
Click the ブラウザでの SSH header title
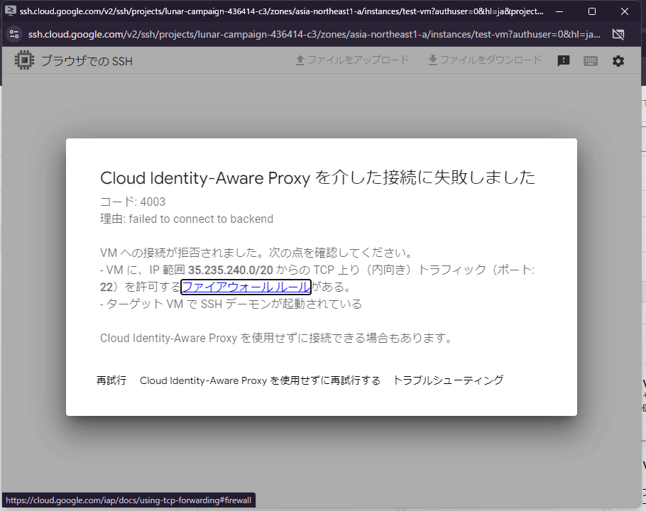(x=87, y=61)
